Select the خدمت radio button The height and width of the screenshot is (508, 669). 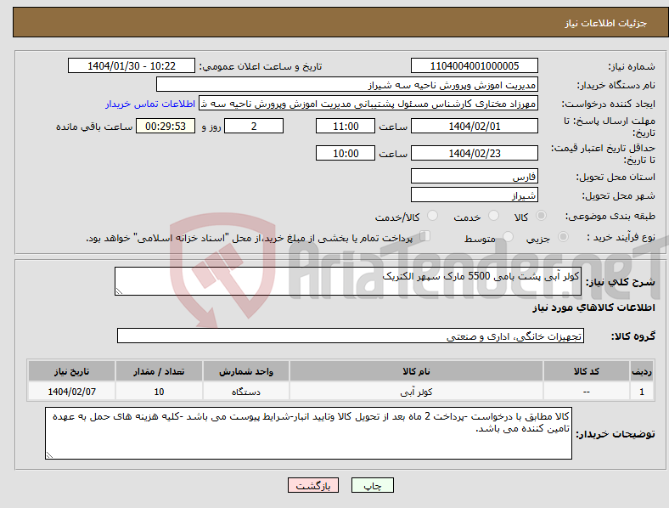click(493, 216)
